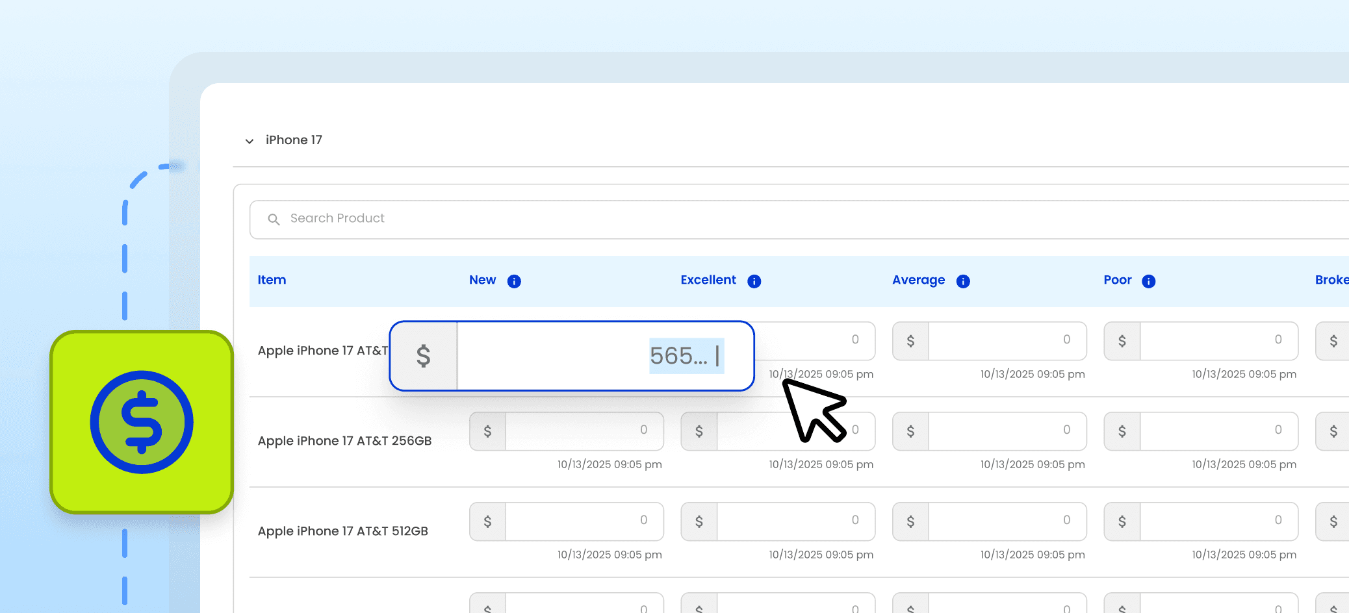The width and height of the screenshot is (1349, 613).
Task: Click the dollar sign in the 565 field
Action: coord(424,356)
